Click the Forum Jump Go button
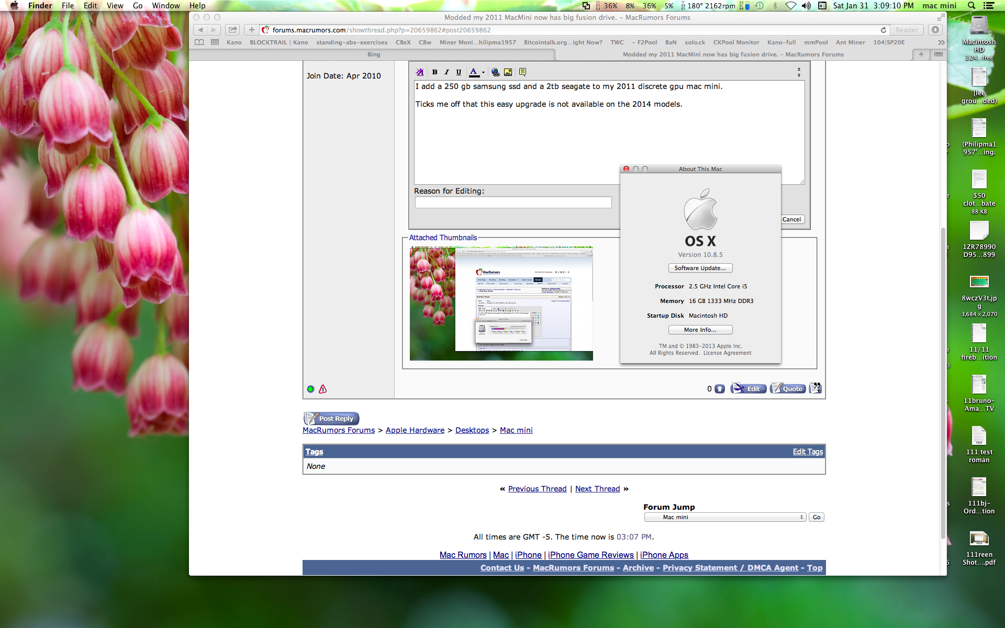 click(x=817, y=517)
